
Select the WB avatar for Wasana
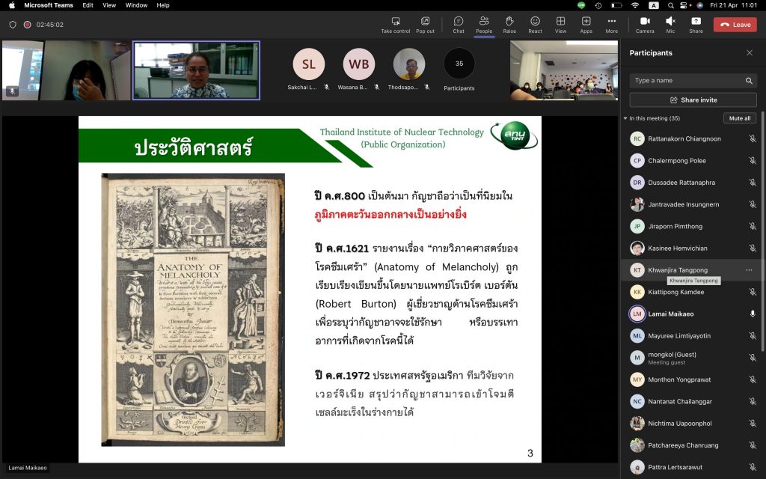point(358,64)
